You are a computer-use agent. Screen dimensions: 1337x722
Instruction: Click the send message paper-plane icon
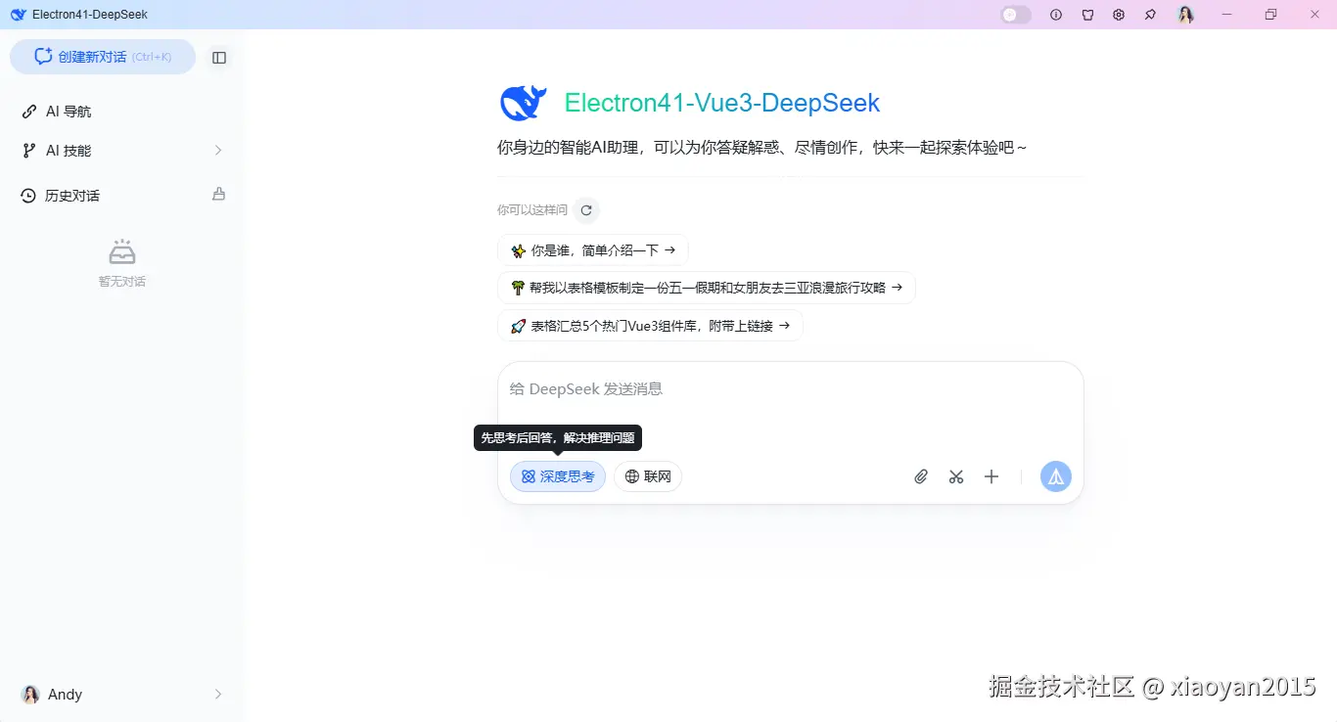coord(1055,476)
